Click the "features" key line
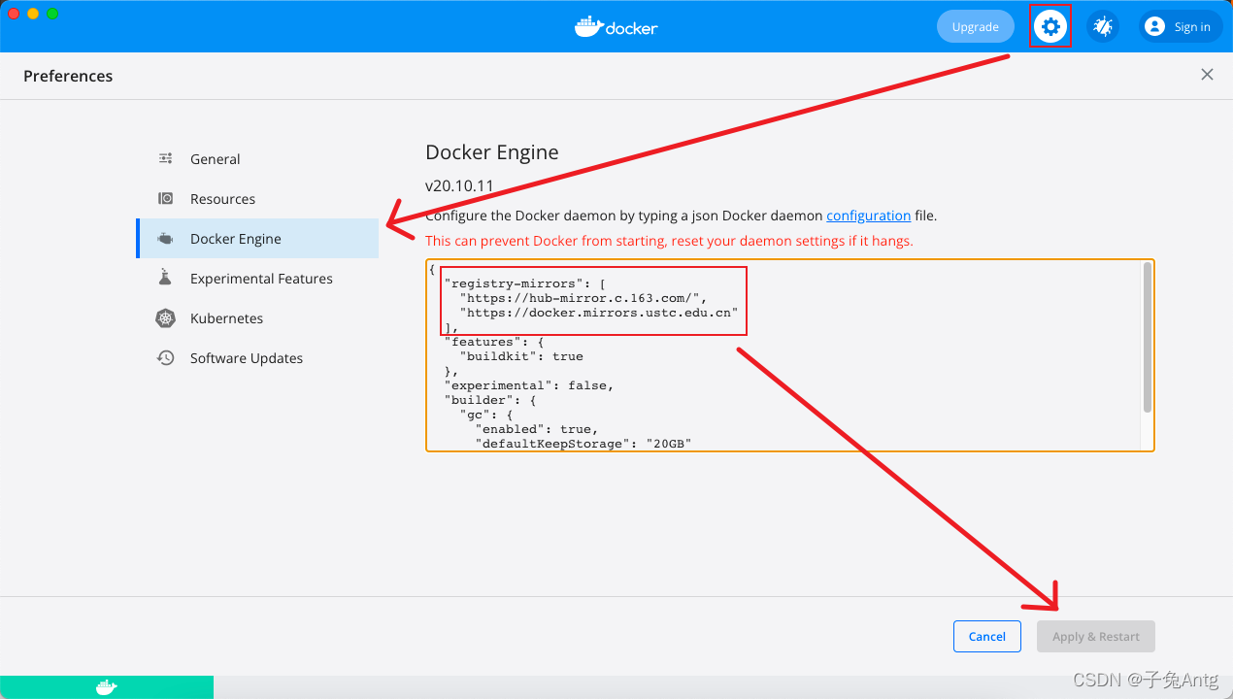1233x699 pixels. (x=494, y=342)
